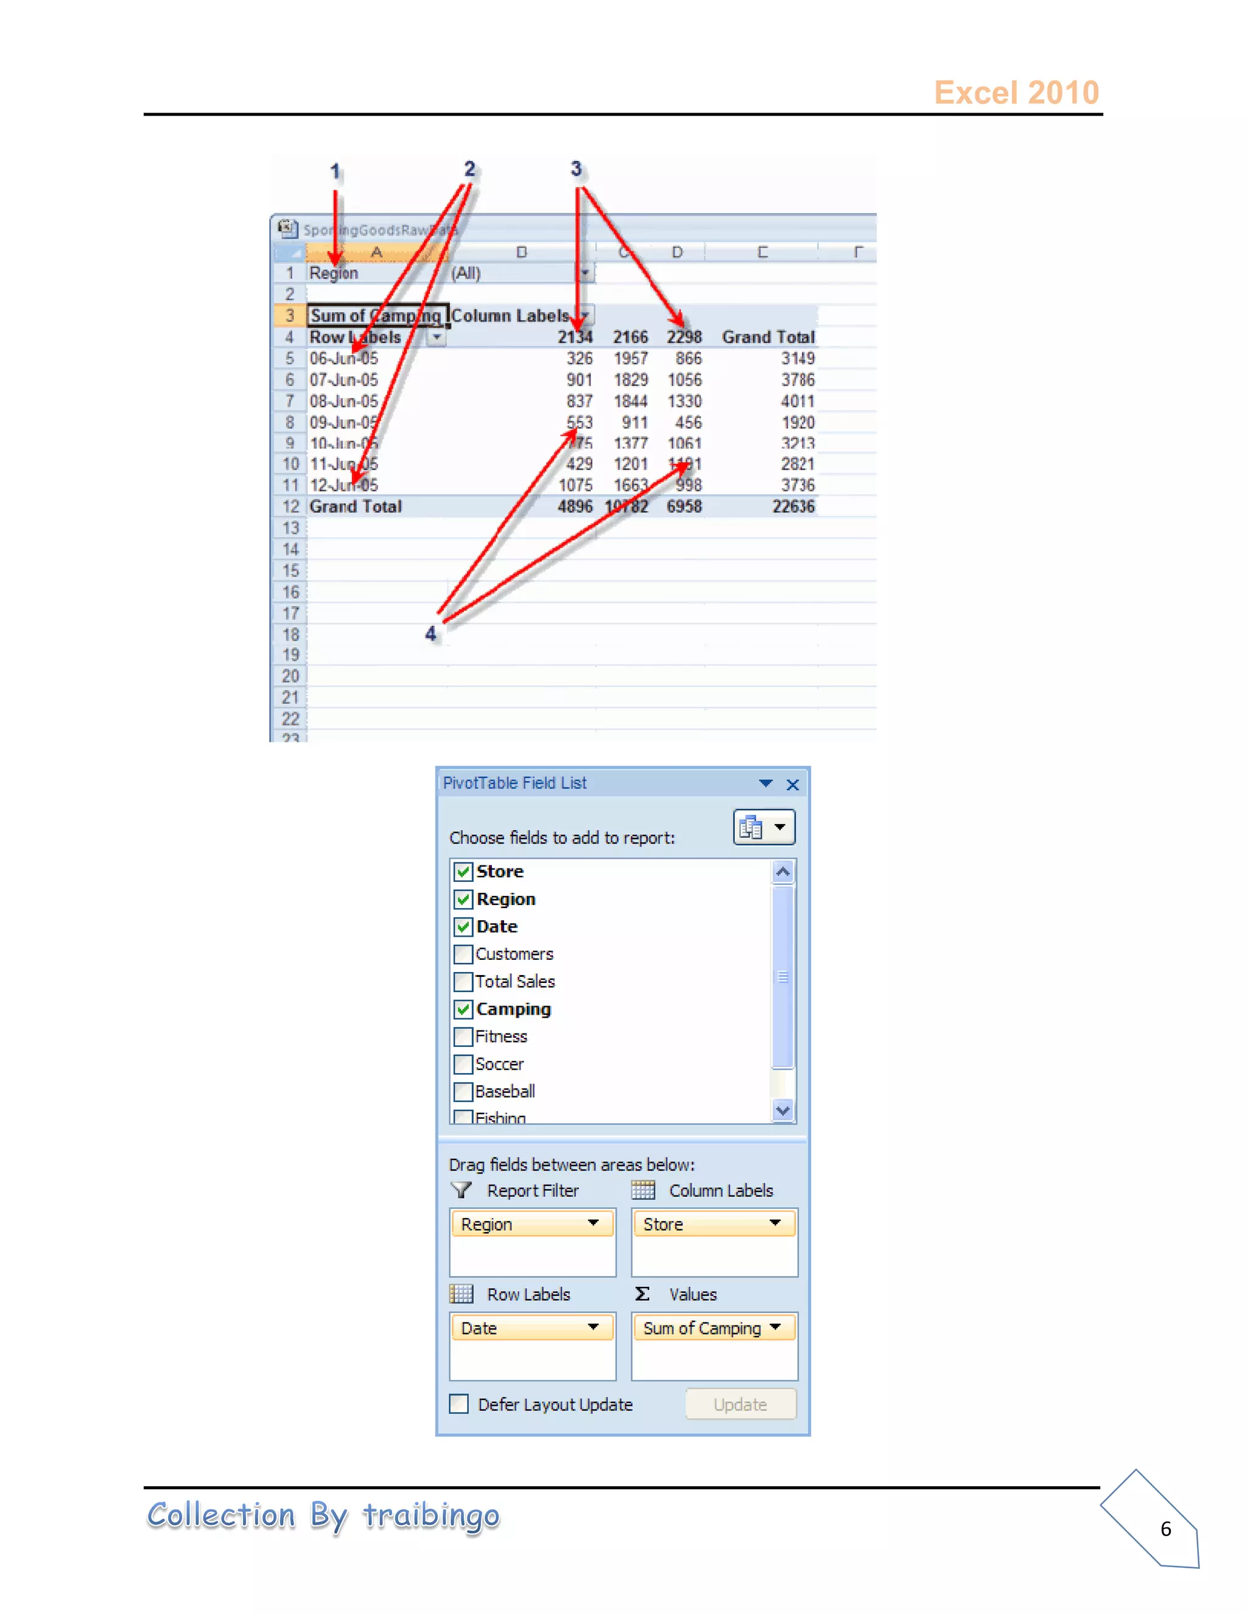The image size is (1247, 1614).
Task: Select the 06-Jun-05 row label cell
Action: pos(377,358)
